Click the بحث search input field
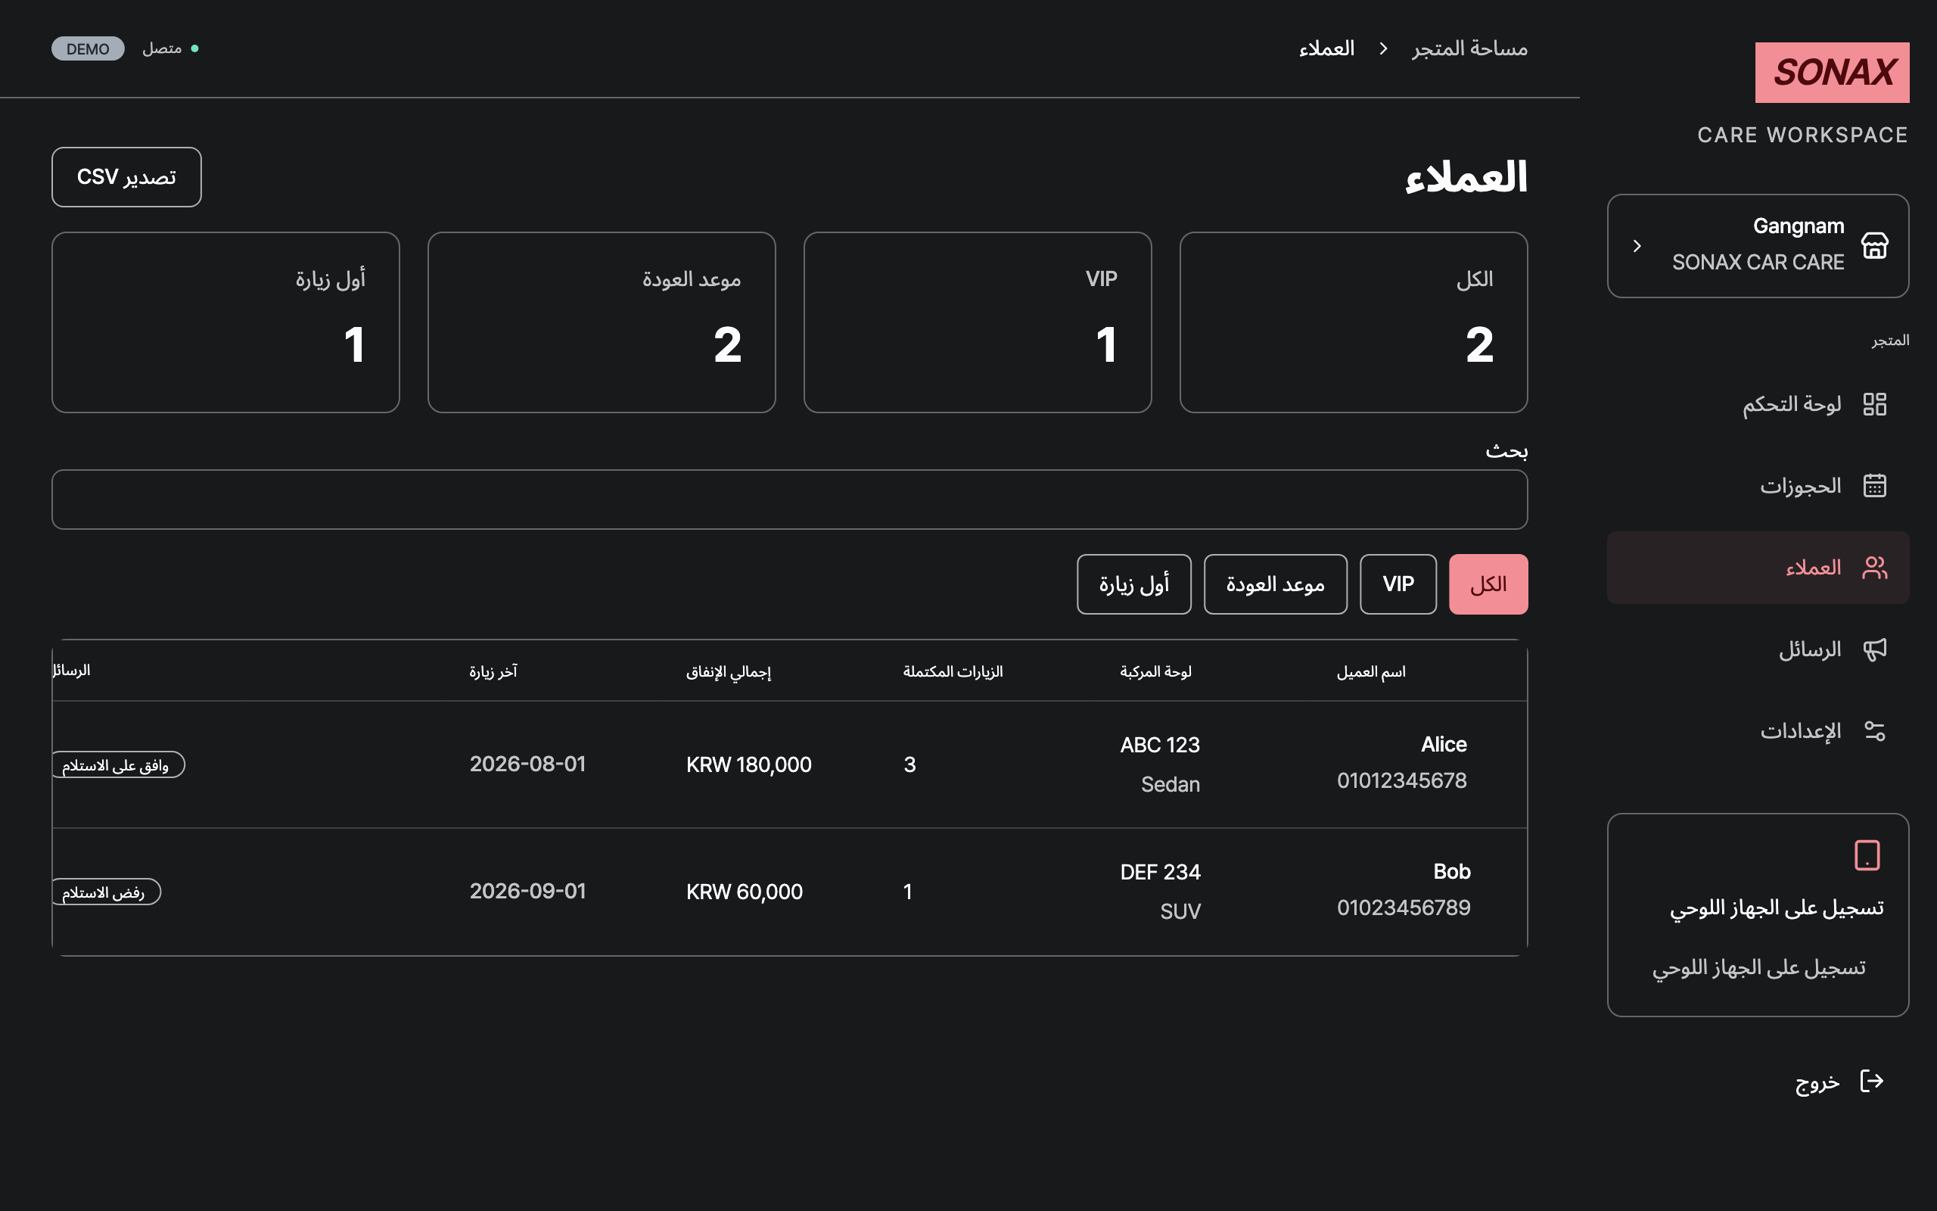 click(x=789, y=500)
